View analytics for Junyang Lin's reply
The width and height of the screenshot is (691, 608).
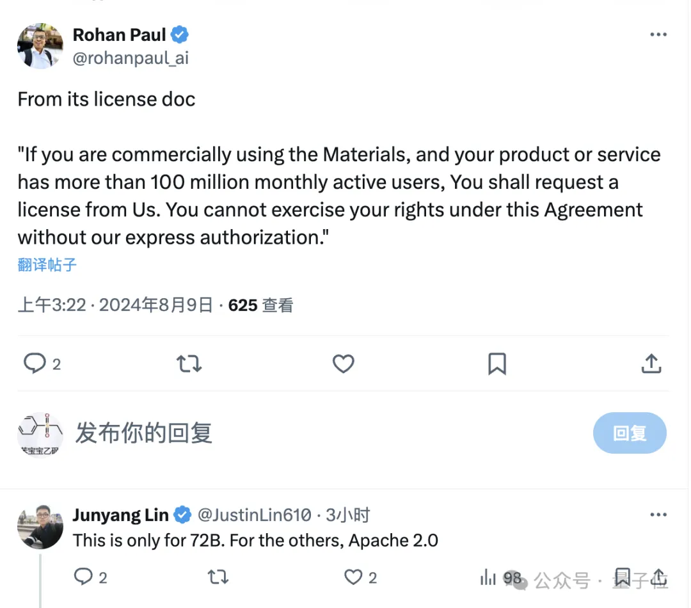pos(489,578)
